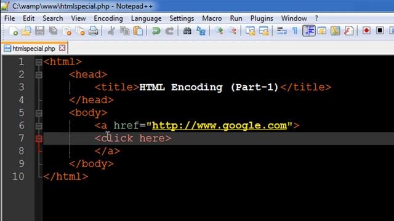The width and height of the screenshot is (394, 221).
Task: Toggle word wrap toolbar icon
Action: click(282, 31)
